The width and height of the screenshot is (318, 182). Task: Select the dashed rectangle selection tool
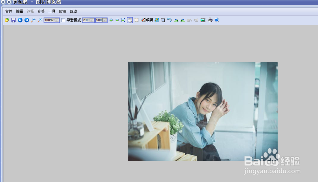pos(137,20)
